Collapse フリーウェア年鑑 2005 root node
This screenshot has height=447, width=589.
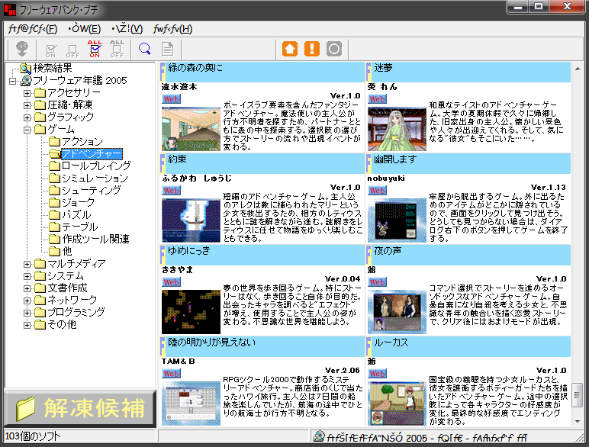(x=13, y=81)
